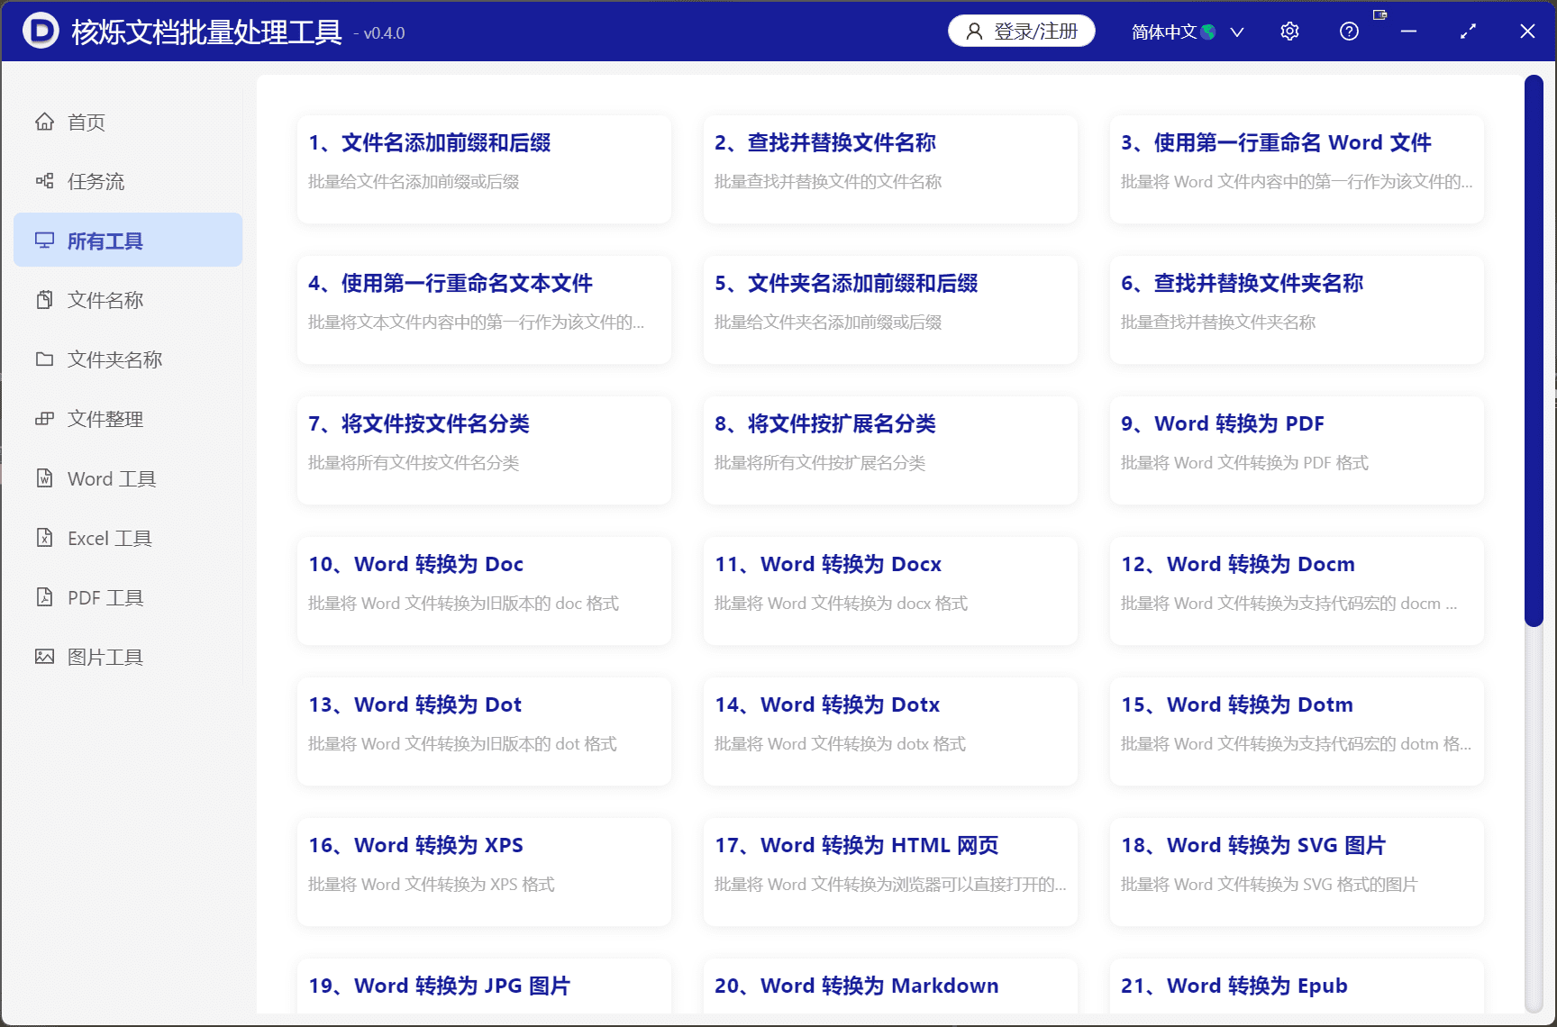1557x1027 pixels.
Task: Open tool 14 Word 转换为 Dotx
Action: pos(890,731)
